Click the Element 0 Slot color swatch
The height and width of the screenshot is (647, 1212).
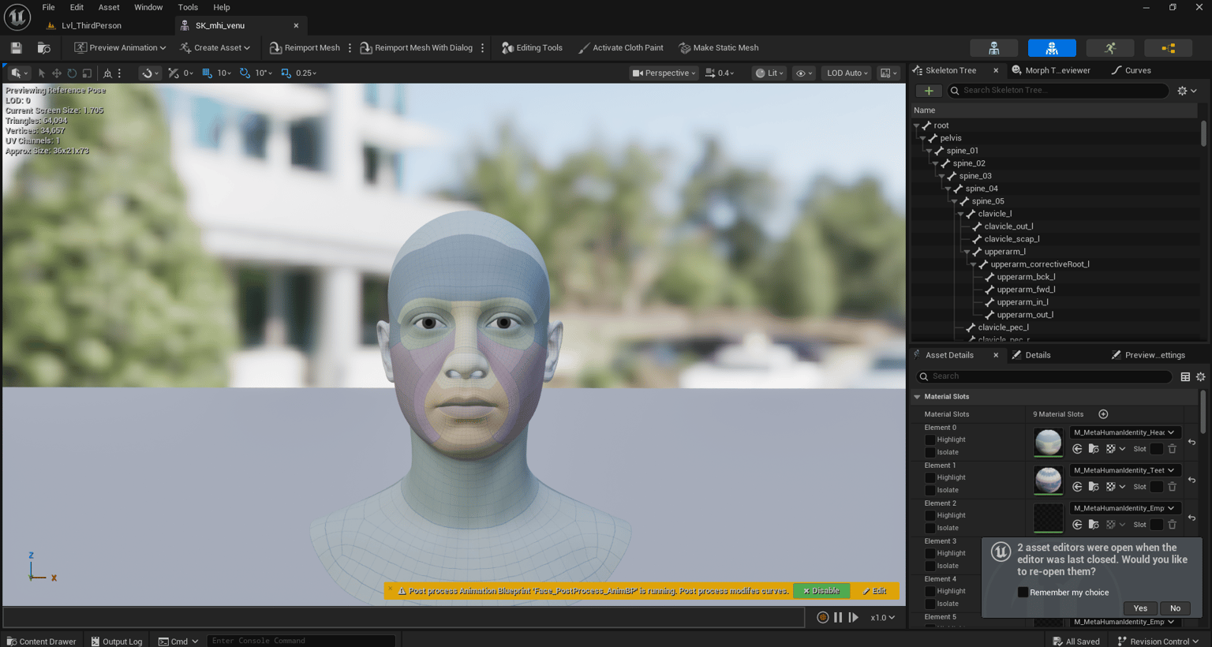pos(1157,449)
